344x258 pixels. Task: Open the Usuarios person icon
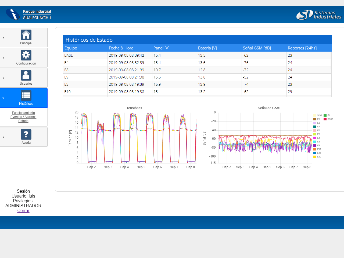click(26, 75)
